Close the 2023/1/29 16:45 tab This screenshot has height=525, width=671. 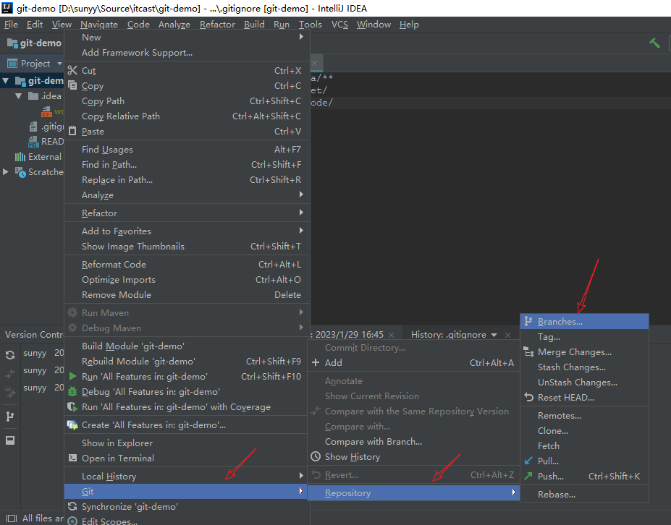click(x=391, y=335)
